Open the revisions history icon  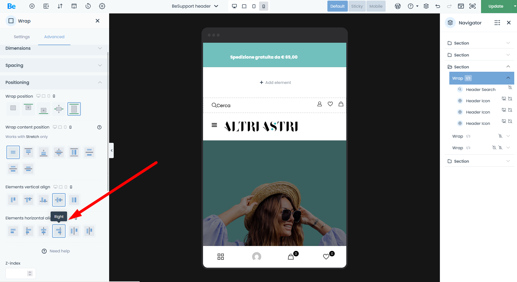click(88, 6)
